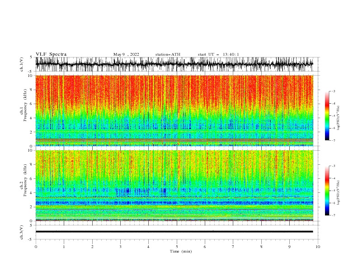Click the time axis tick label '1'

pos(64,247)
